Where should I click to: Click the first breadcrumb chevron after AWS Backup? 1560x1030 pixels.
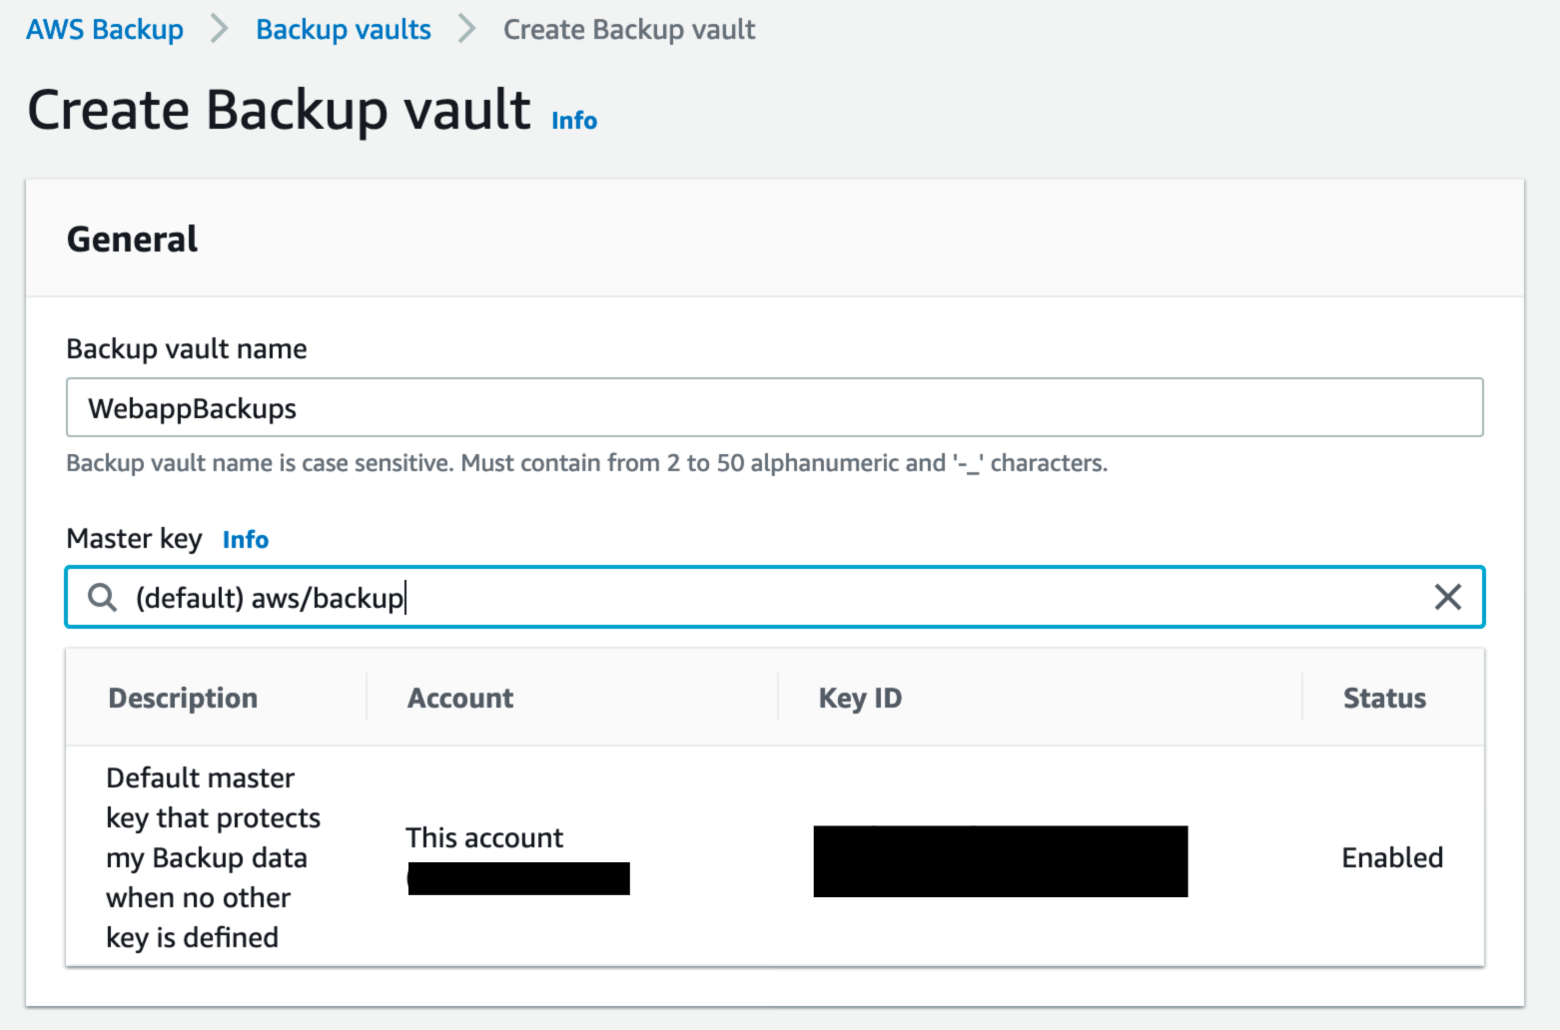pos(220,29)
